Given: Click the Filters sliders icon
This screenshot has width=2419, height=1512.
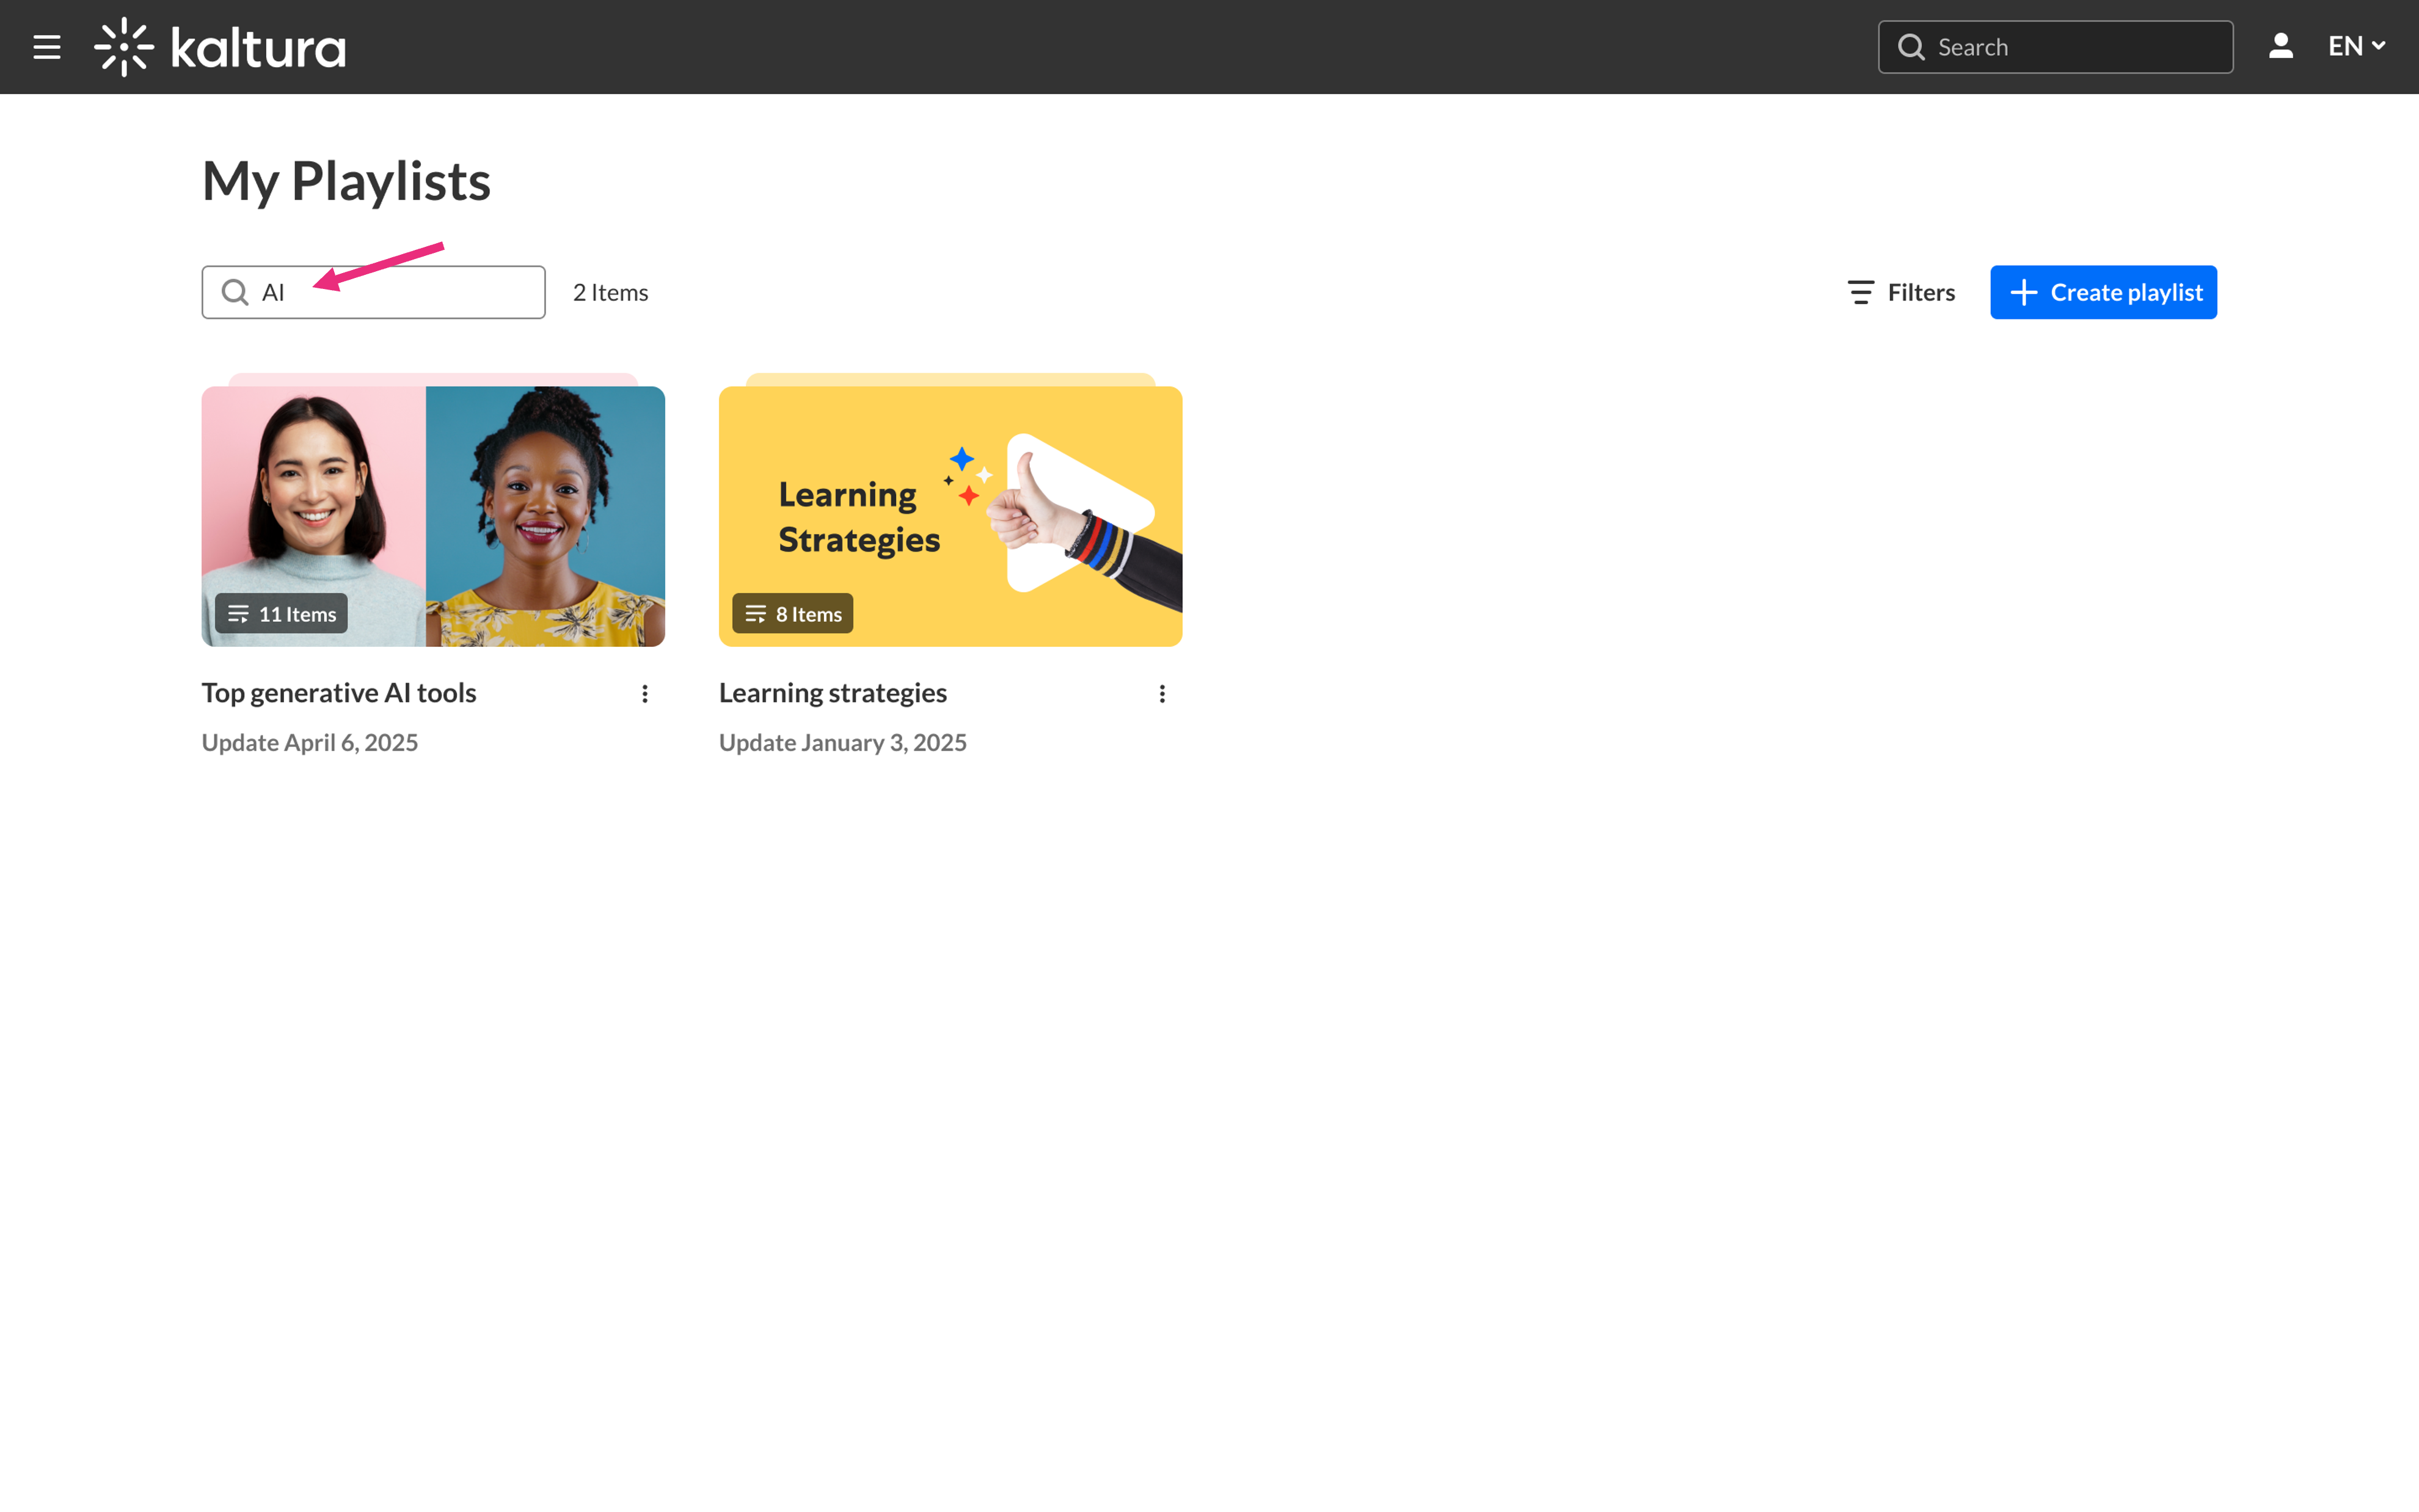Looking at the screenshot, I should 1860,292.
